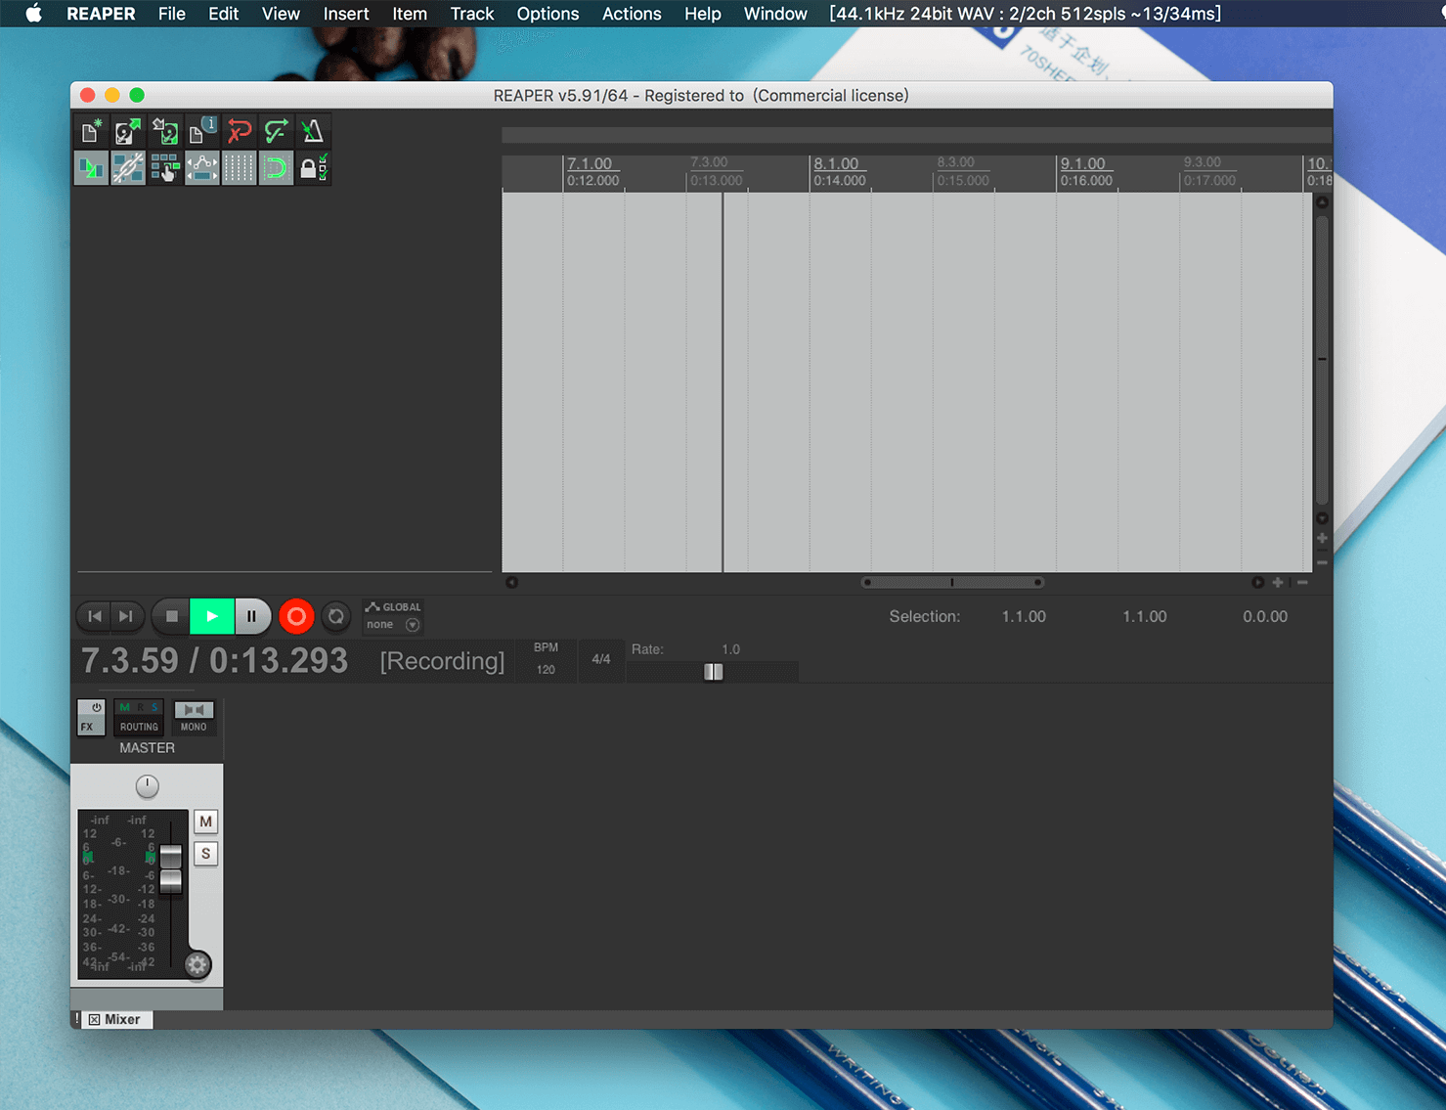Click the master FX button

click(x=88, y=727)
